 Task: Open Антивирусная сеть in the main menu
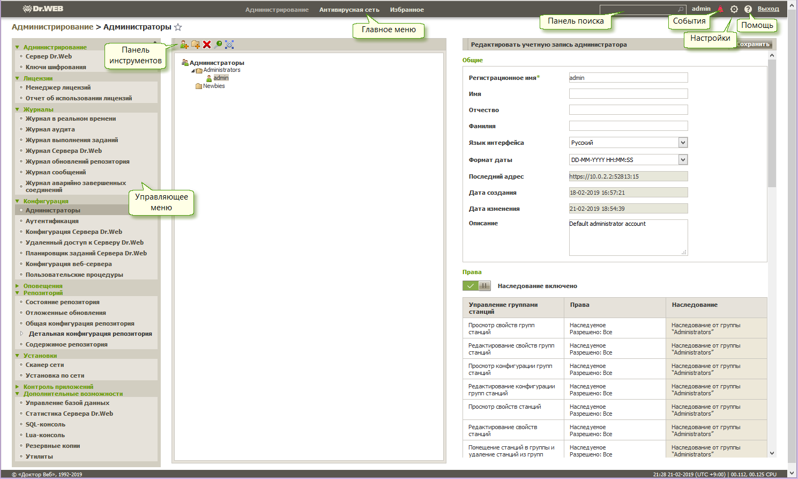(349, 10)
